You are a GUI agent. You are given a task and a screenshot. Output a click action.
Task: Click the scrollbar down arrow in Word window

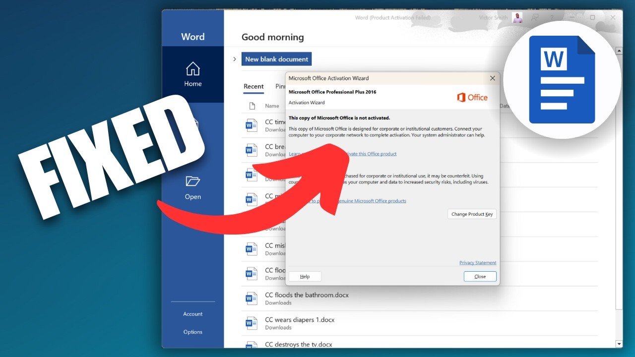(x=619, y=344)
